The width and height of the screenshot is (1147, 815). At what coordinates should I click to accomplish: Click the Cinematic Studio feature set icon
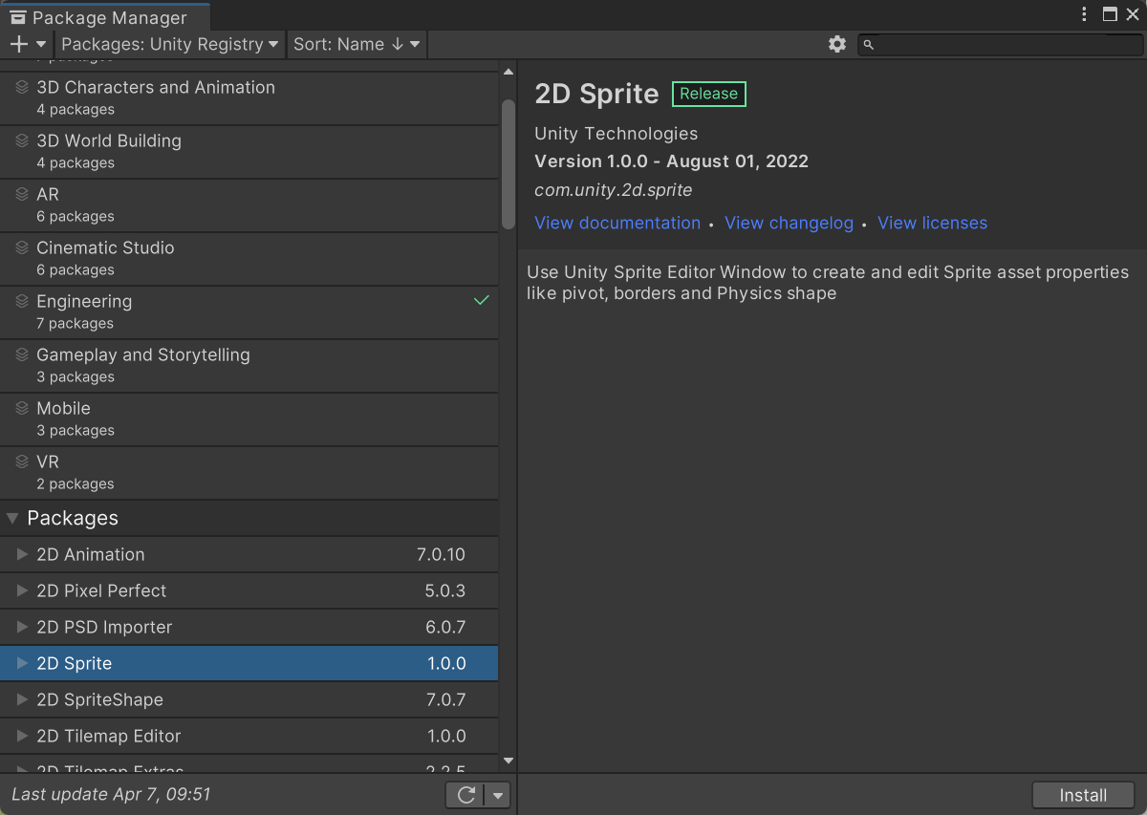click(x=22, y=247)
